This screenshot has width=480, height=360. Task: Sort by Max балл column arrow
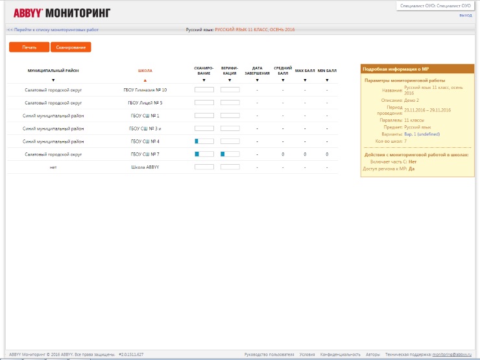[305, 80]
